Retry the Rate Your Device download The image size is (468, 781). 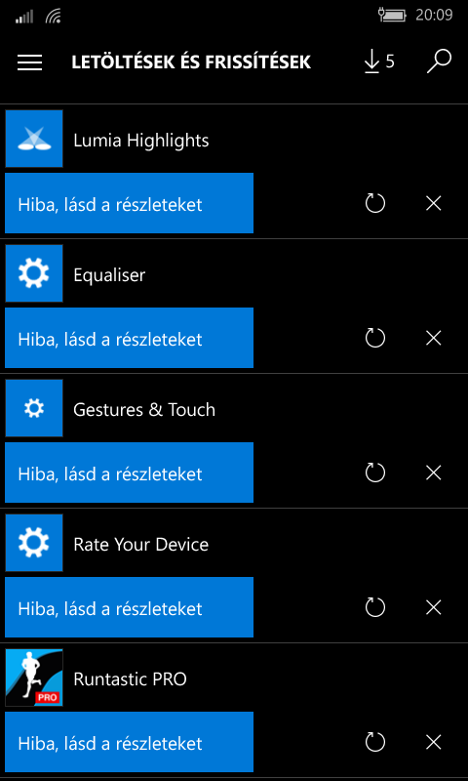375,607
